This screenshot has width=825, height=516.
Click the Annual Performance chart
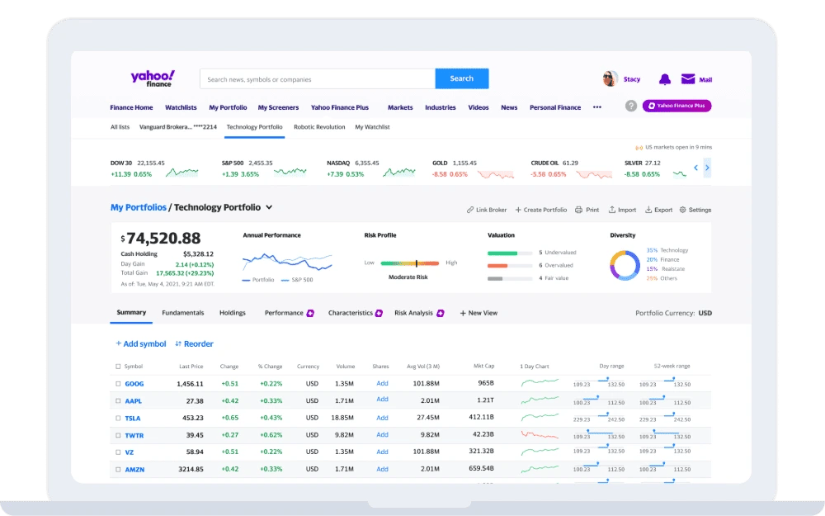[287, 261]
